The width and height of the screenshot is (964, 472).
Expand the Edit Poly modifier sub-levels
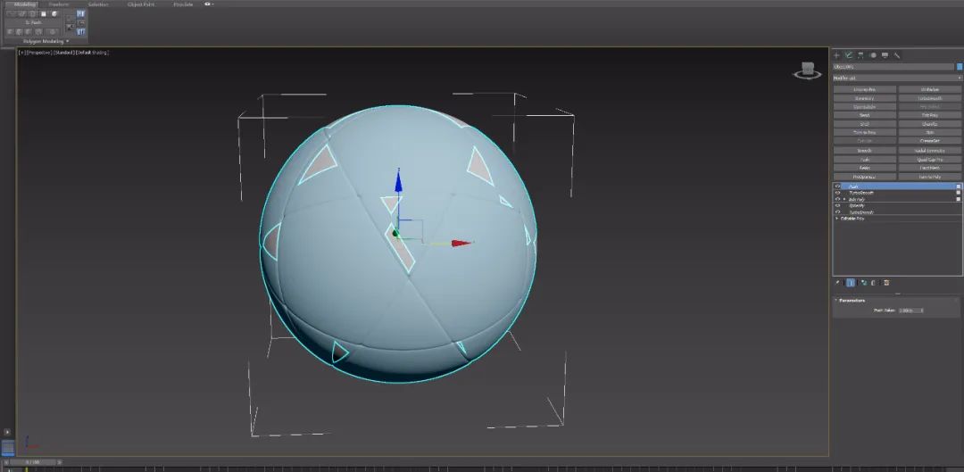[x=844, y=199]
